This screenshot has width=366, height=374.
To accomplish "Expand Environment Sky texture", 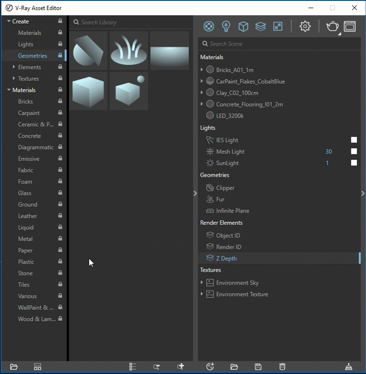I will pos(202,282).
